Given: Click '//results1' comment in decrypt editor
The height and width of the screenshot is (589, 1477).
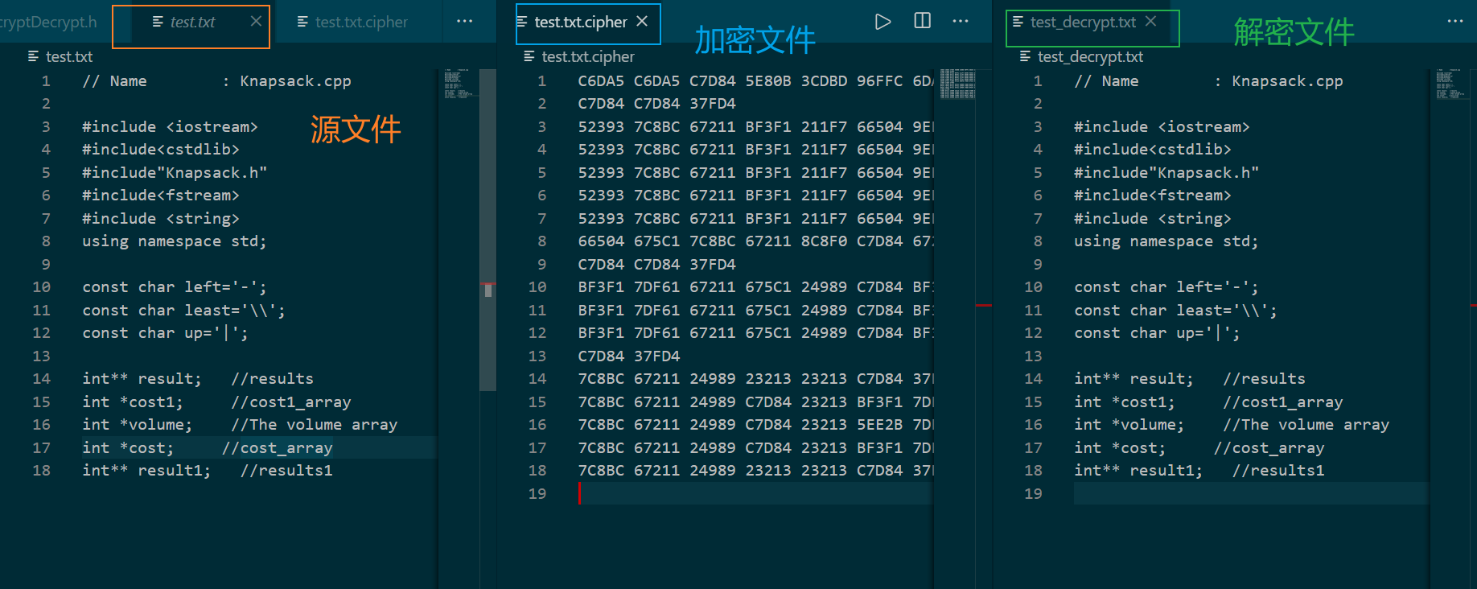Looking at the screenshot, I should 1278,471.
